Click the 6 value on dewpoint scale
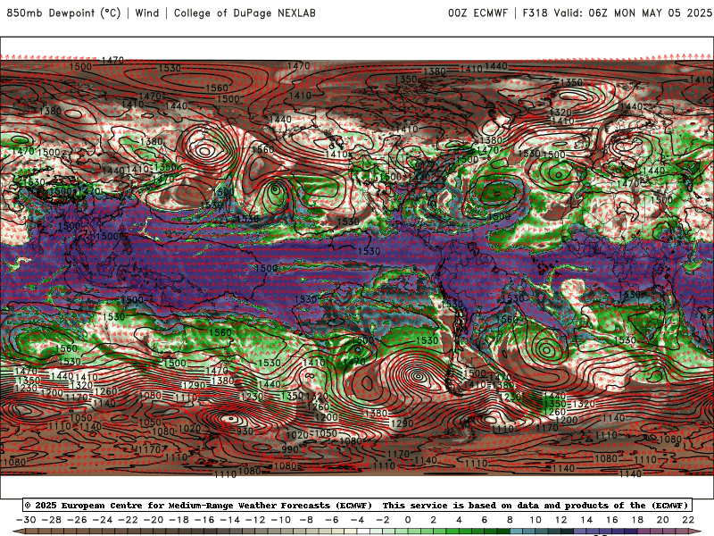This screenshot has width=714, height=536. 485,520
